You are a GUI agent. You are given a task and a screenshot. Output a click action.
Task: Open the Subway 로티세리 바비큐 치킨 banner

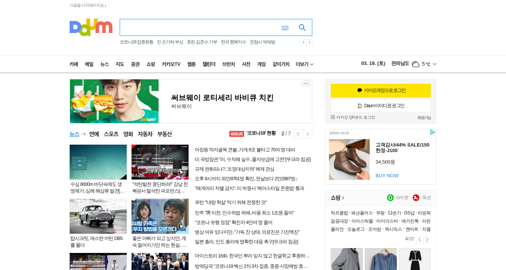(x=191, y=101)
